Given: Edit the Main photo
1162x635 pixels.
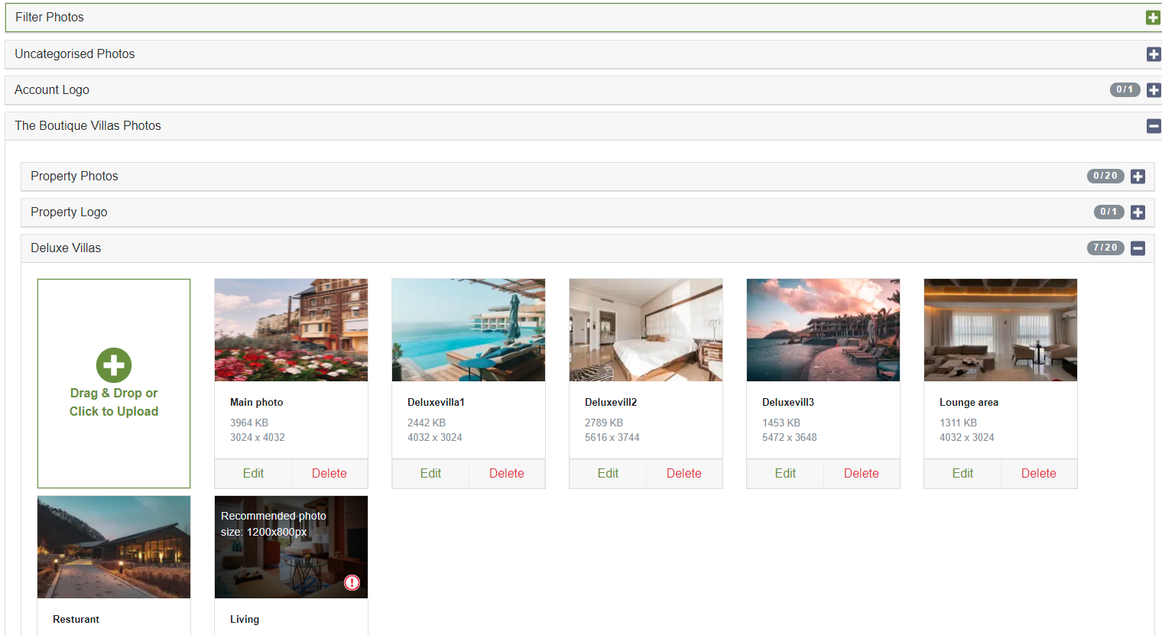Looking at the screenshot, I should pos(253,473).
